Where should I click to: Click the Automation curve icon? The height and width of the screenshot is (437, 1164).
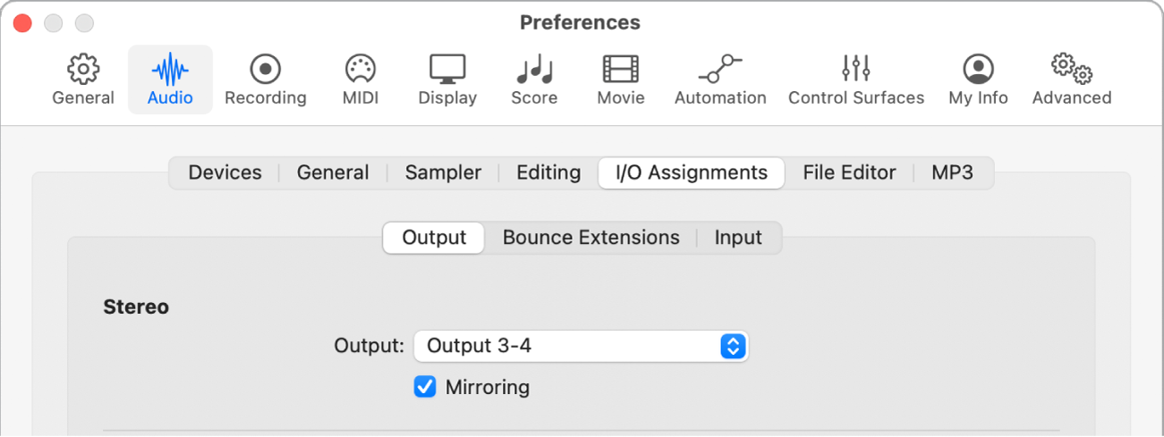coord(720,70)
